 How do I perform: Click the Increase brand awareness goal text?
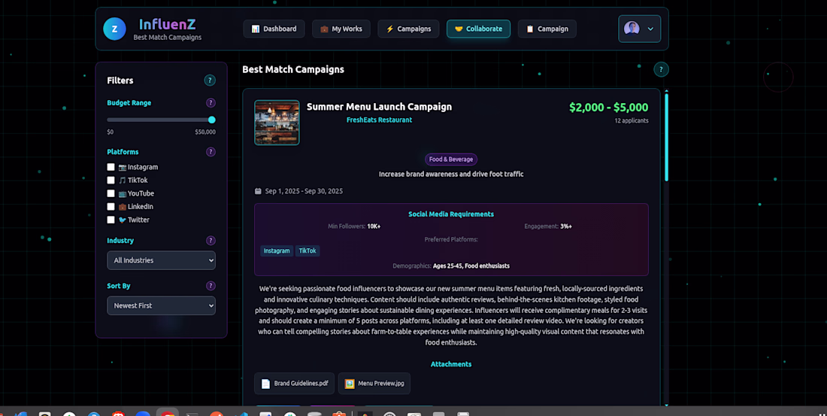click(x=451, y=175)
